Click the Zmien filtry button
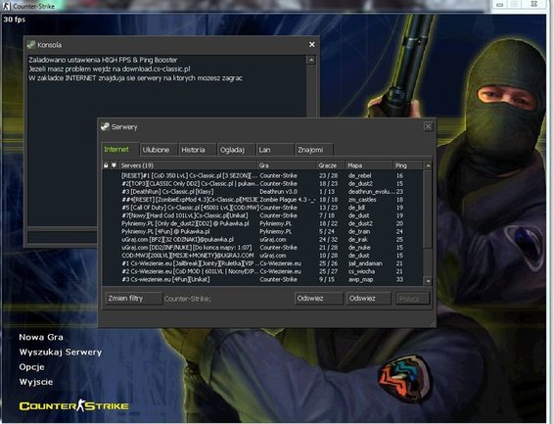Screen dimensions: 554x424 click(x=133, y=299)
